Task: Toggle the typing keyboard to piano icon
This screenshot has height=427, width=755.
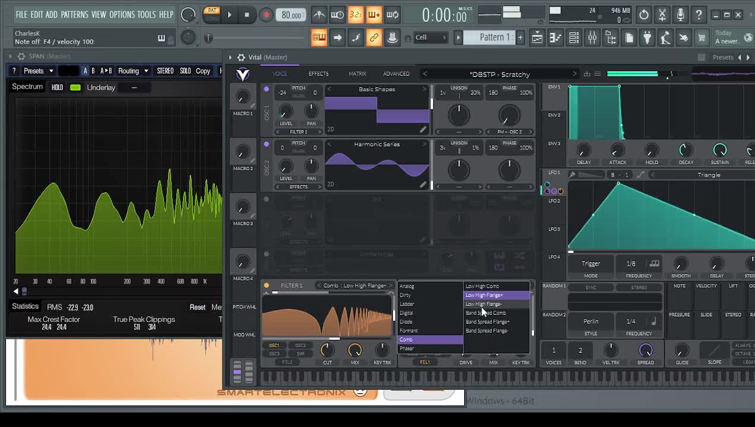Action: click(x=319, y=37)
